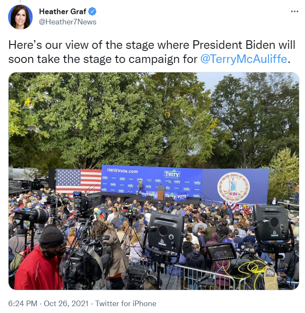The width and height of the screenshot is (305, 313).
Task: Click the Virginia state seal in photo
Action: point(233,187)
